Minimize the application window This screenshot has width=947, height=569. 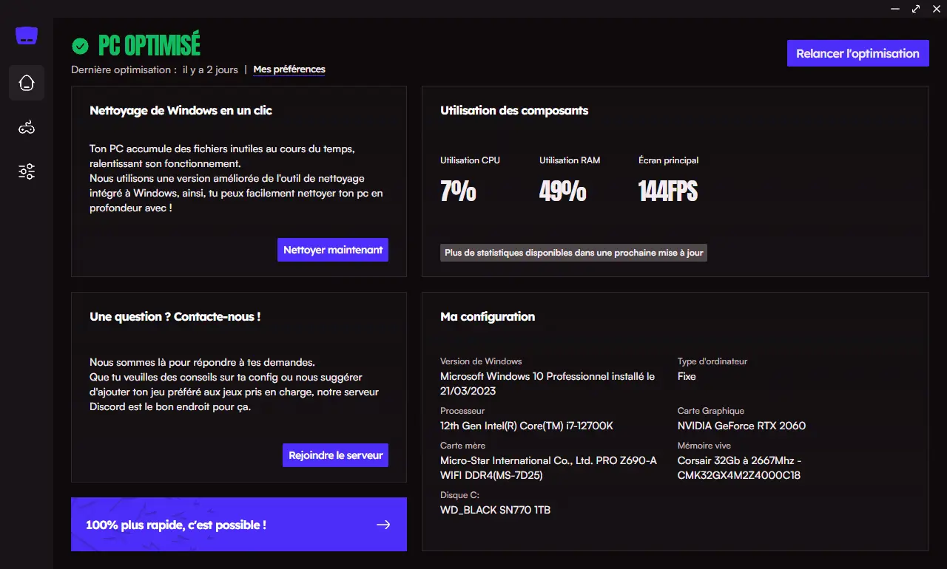(896, 9)
